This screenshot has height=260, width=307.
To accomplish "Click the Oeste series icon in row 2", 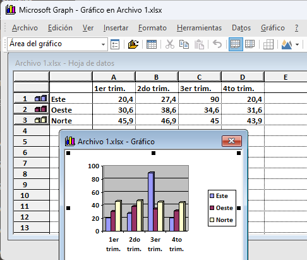I will tap(40, 109).
